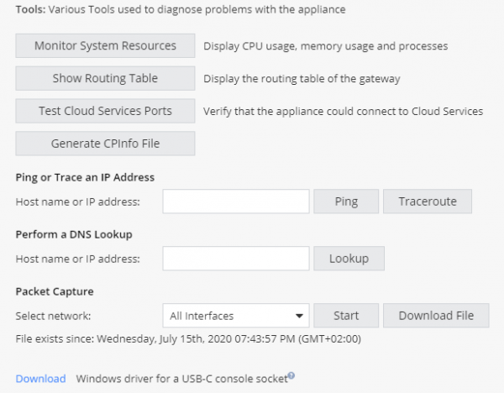Screen dimensions: 504x393
Task: Start the packet capture
Action: coord(346,316)
